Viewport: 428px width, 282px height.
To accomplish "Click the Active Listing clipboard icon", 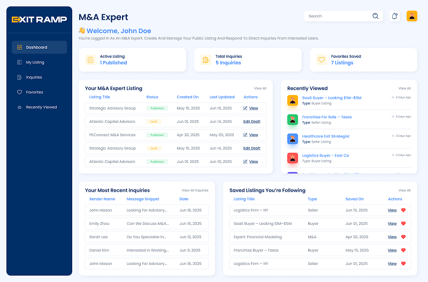I will click(90, 60).
